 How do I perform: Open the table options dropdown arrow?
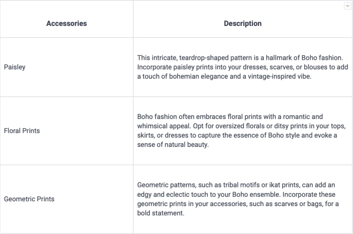click(347, 6)
